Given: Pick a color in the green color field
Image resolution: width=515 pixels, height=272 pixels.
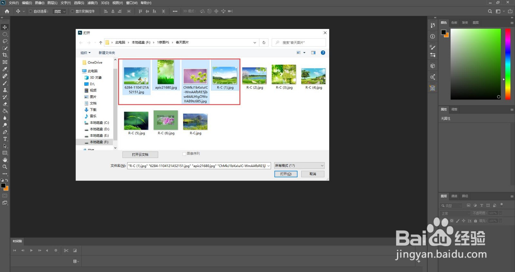Looking at the screenshot, I should click(x=475, y=64).
